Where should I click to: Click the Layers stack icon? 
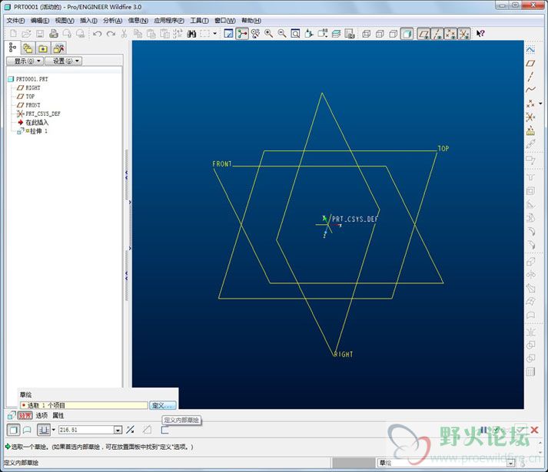pyautogui.click(x=336, y=34)
